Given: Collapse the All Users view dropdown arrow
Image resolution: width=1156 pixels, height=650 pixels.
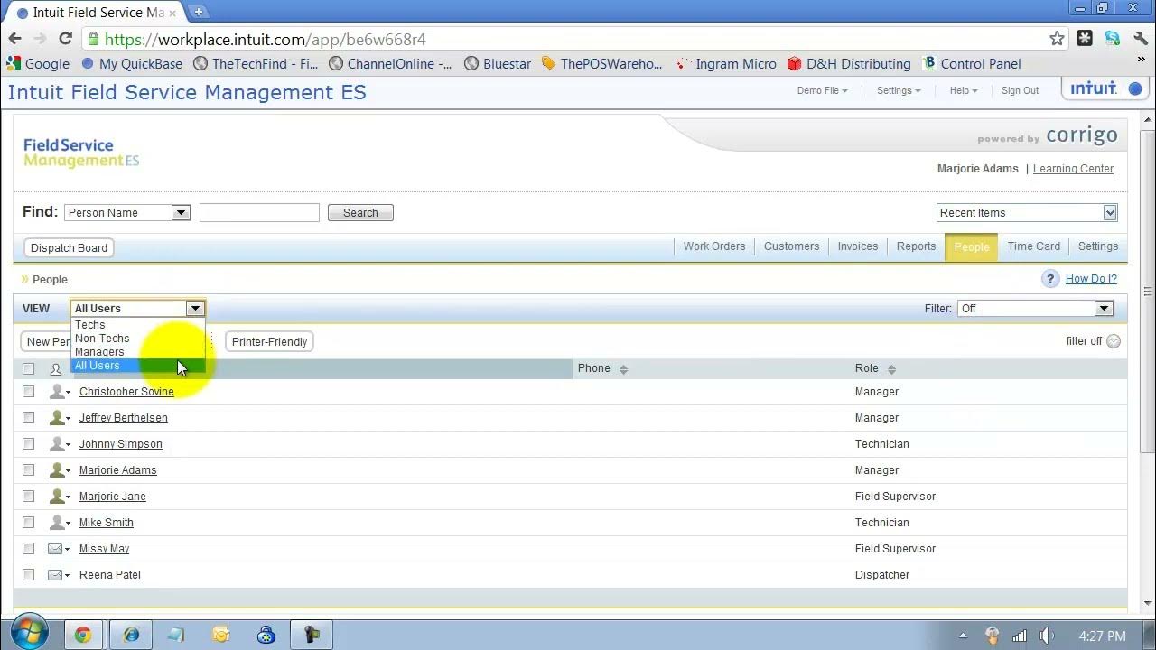Looking at the screenshot, I should tap(195, 309).
